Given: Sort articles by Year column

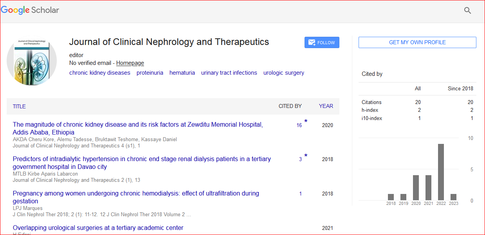Looking at the screenshot, I should tap(326, 106).
